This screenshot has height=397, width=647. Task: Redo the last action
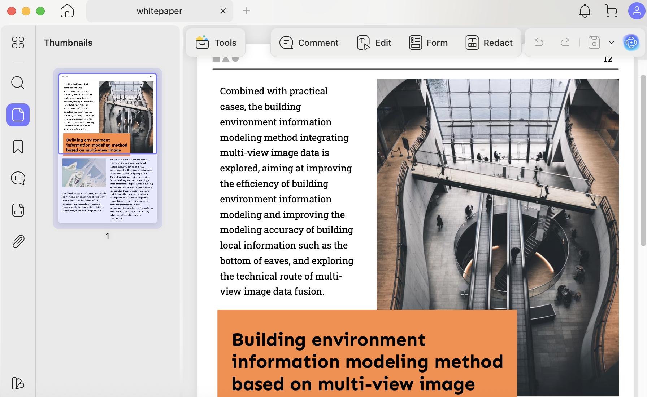click(x=565, y=43)
